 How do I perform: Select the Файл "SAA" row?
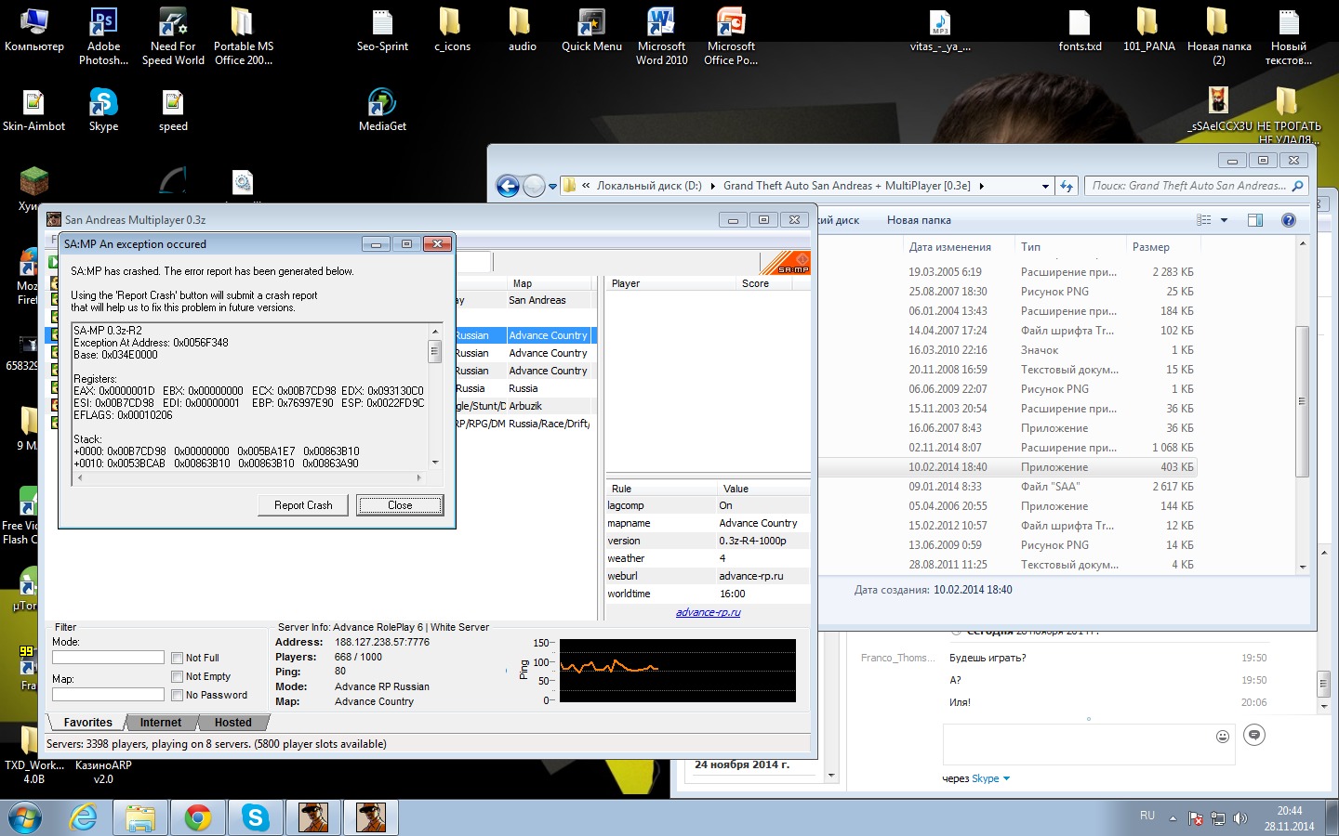point(1009,487)
